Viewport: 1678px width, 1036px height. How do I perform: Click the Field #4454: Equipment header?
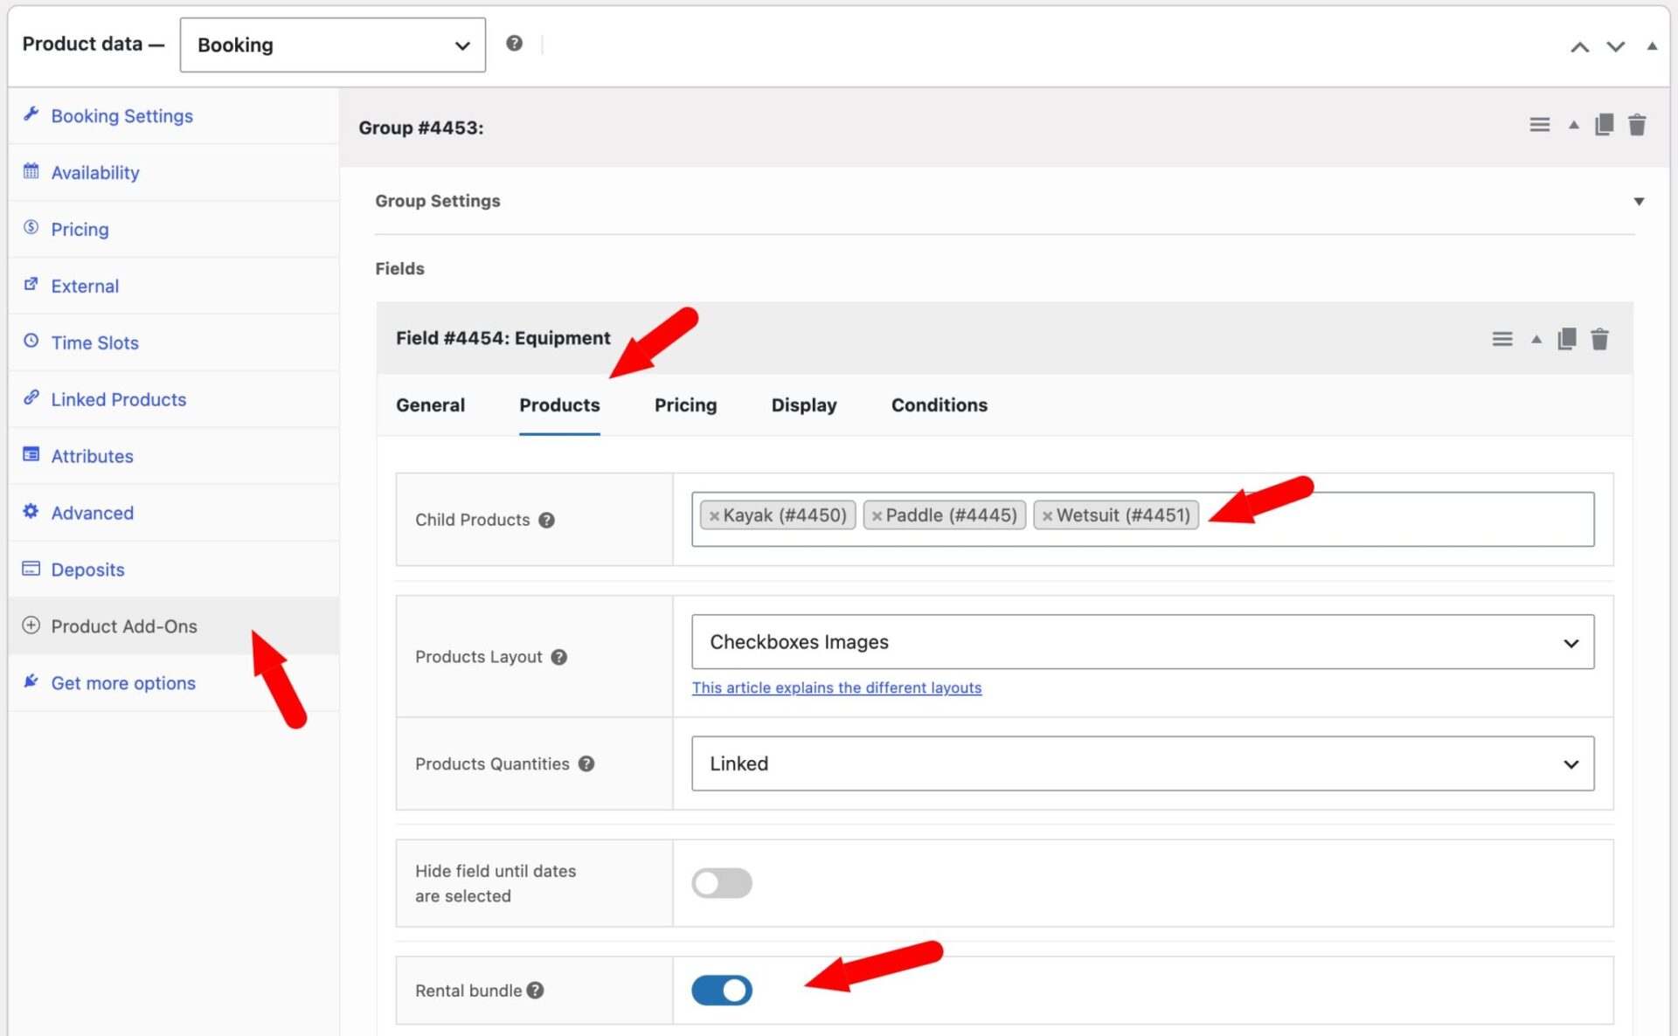point(503,338)
